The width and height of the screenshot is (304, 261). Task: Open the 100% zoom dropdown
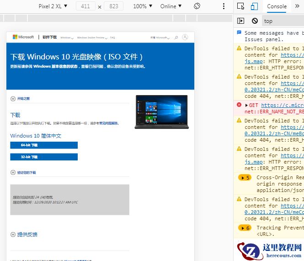[143, 6]
